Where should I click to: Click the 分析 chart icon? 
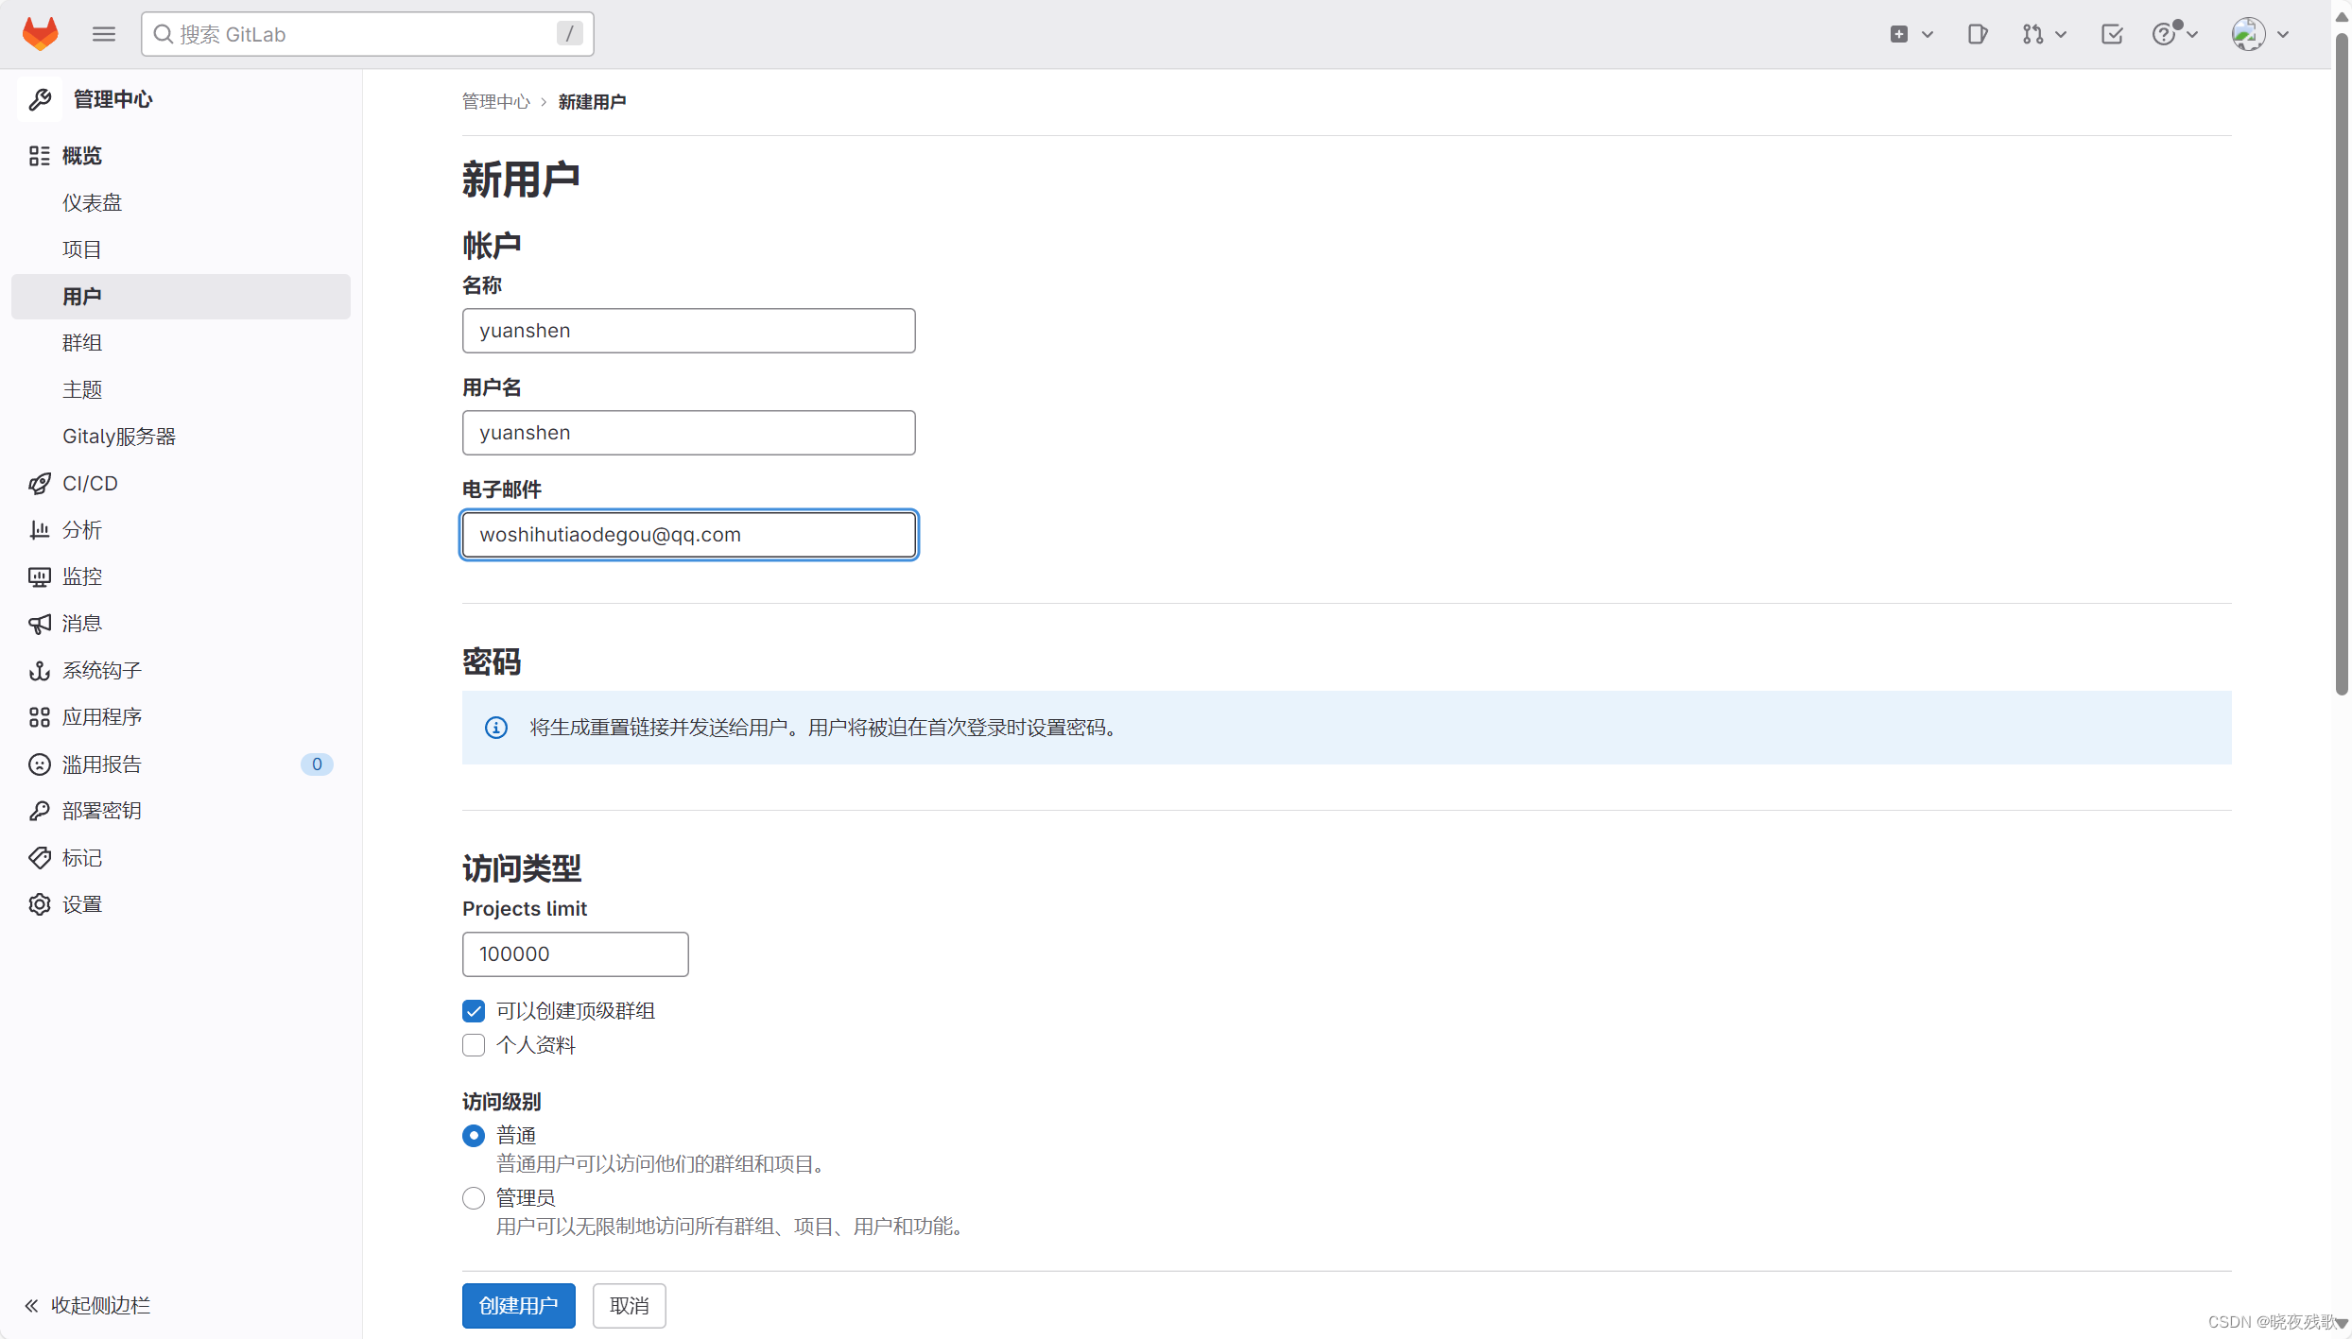(39, 530)
